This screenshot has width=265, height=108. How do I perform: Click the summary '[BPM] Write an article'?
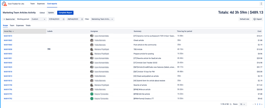(142, 89)
